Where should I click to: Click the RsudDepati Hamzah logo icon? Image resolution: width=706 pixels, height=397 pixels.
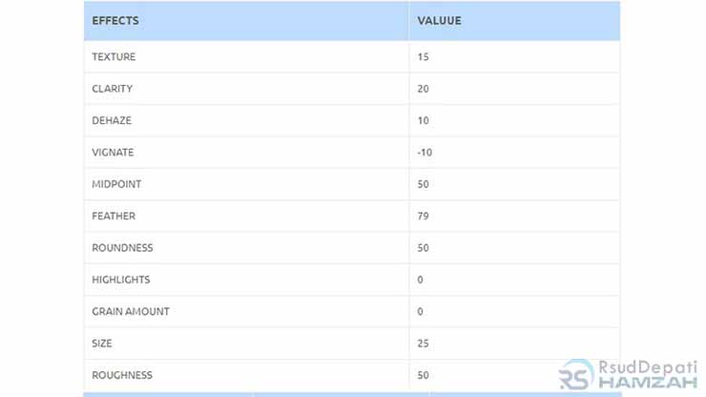click(577, 374)
